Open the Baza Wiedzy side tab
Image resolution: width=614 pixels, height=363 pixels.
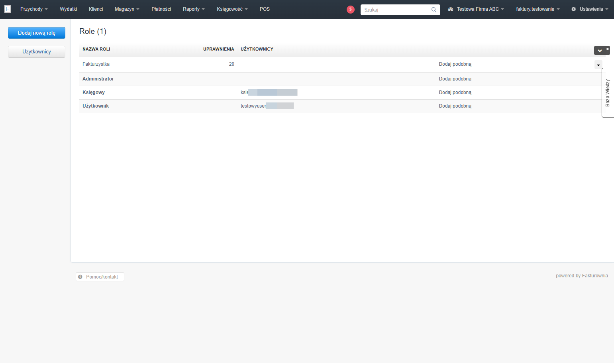click(608, 92)
